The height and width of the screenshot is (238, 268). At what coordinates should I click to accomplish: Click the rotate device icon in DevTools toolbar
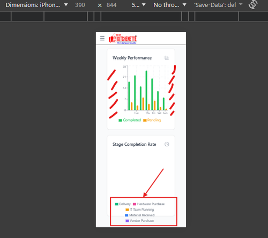click(x=253, y=4)
